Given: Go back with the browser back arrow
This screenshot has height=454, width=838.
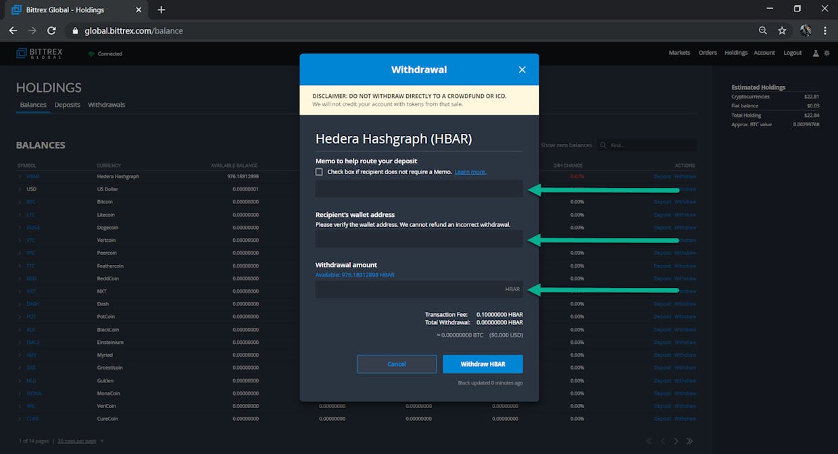Looking at the screenshot, I should (x=13, y=30).
